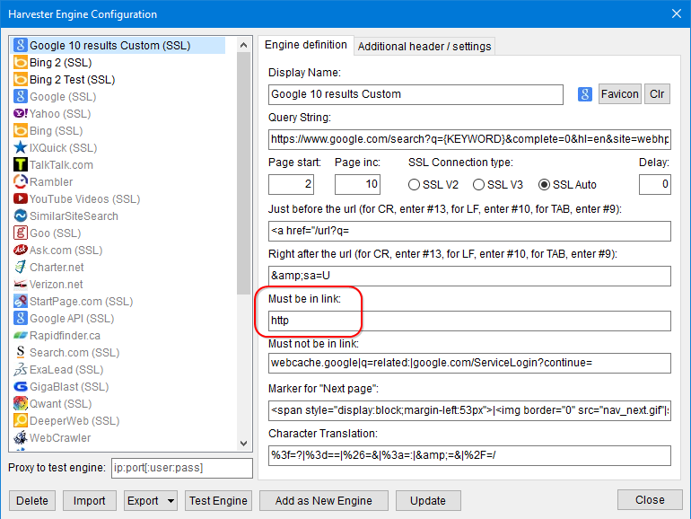Click the favicon preview beside Display Name
This screenshot has width=691, height=519.
point(585,94)
